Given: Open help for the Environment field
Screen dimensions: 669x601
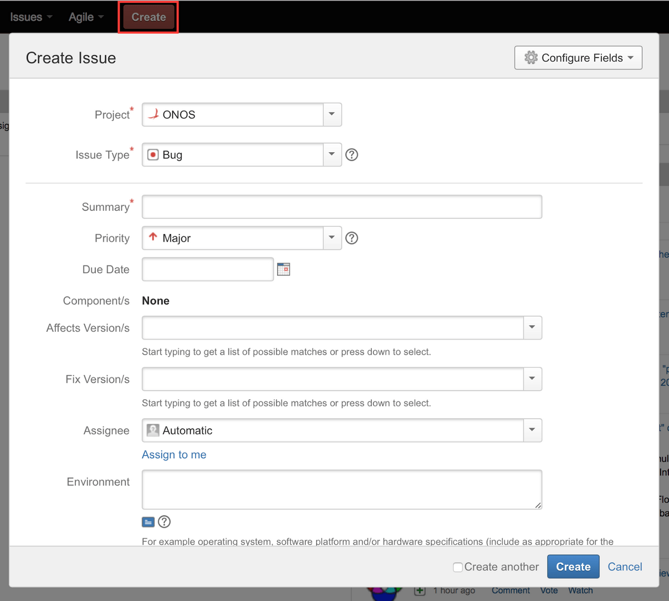Looking at the screenshot, I should tap(164, 522).
